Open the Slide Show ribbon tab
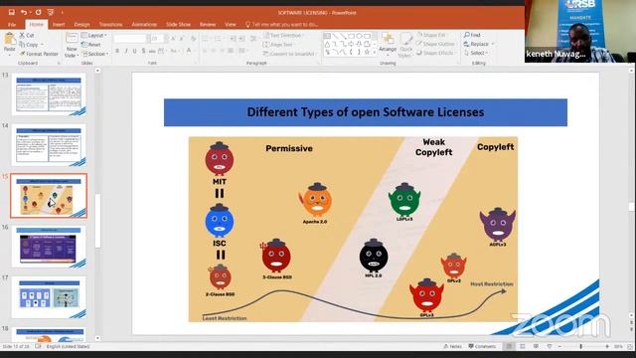This screenshot has height=358, width=636. pyautogui.click(x=178, y=24)
